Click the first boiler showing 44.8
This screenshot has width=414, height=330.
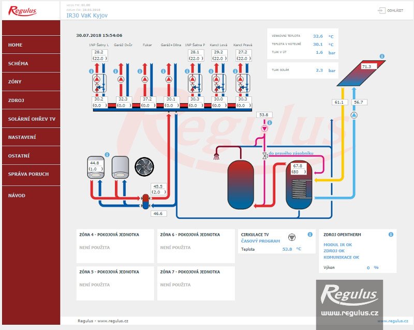coord(96,167)
